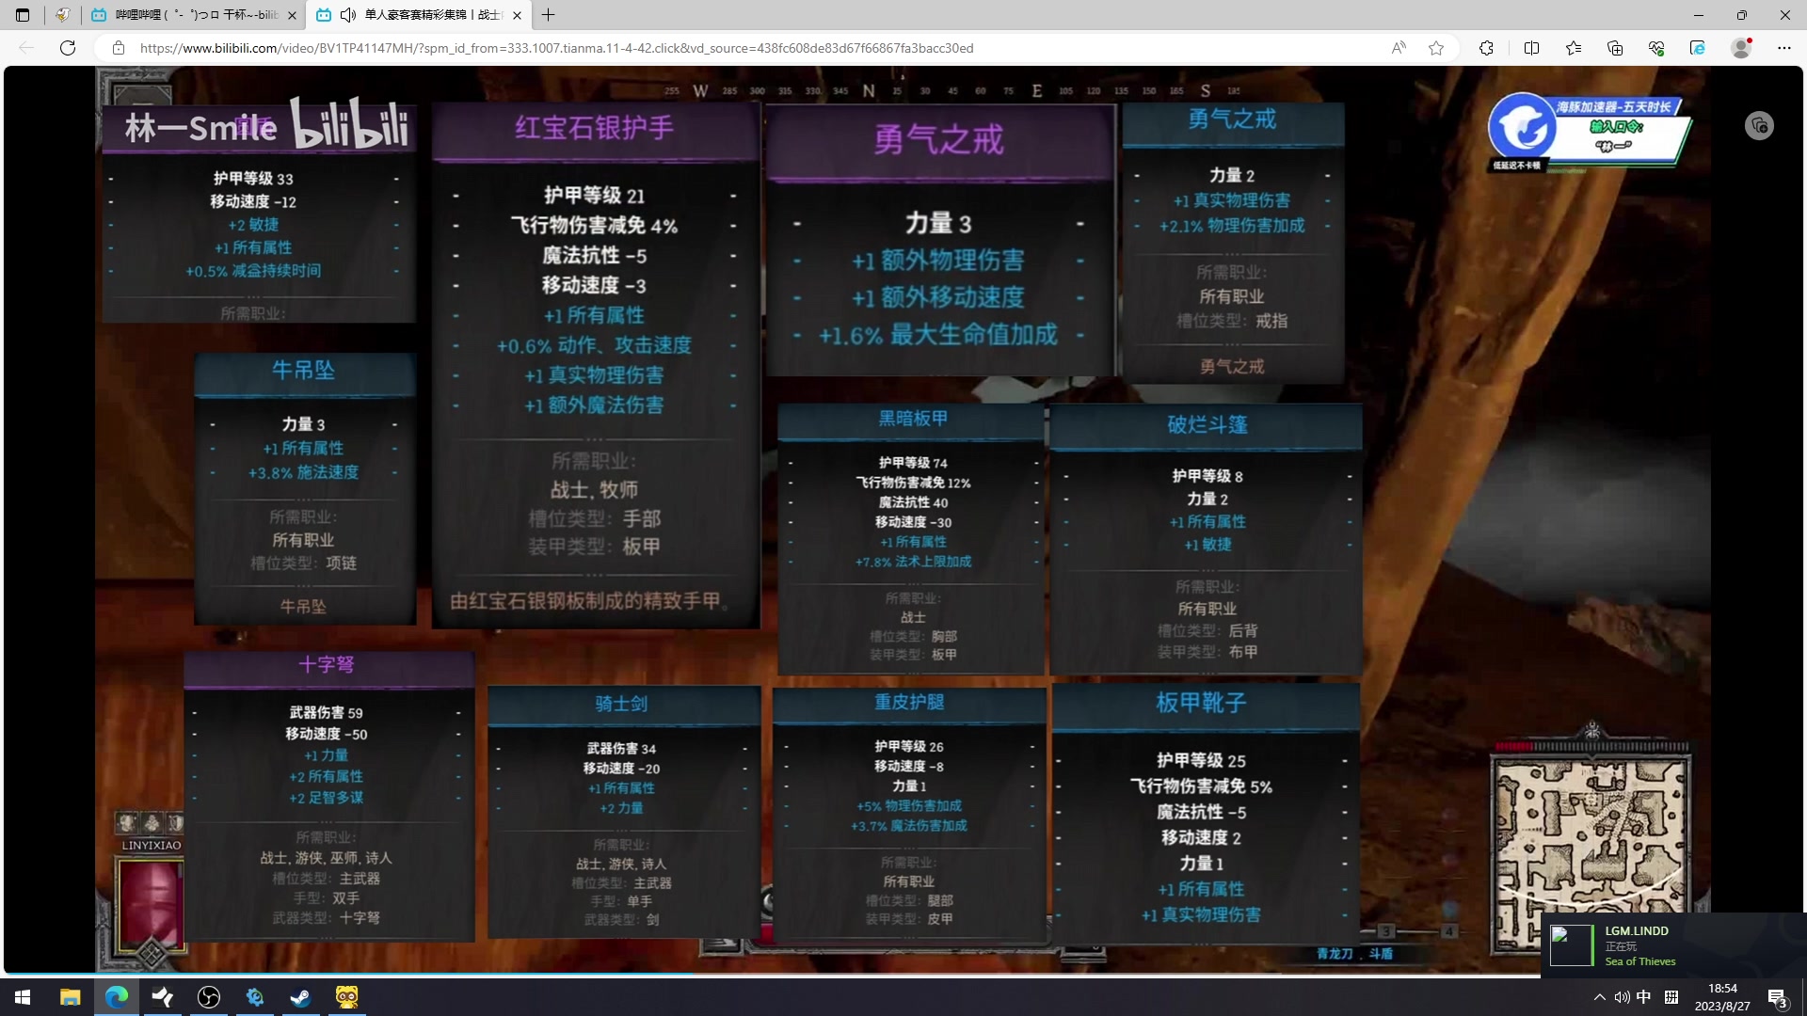Open the volume control in system tray
1807x1016 pixels.
click(x=1622, y=996)
